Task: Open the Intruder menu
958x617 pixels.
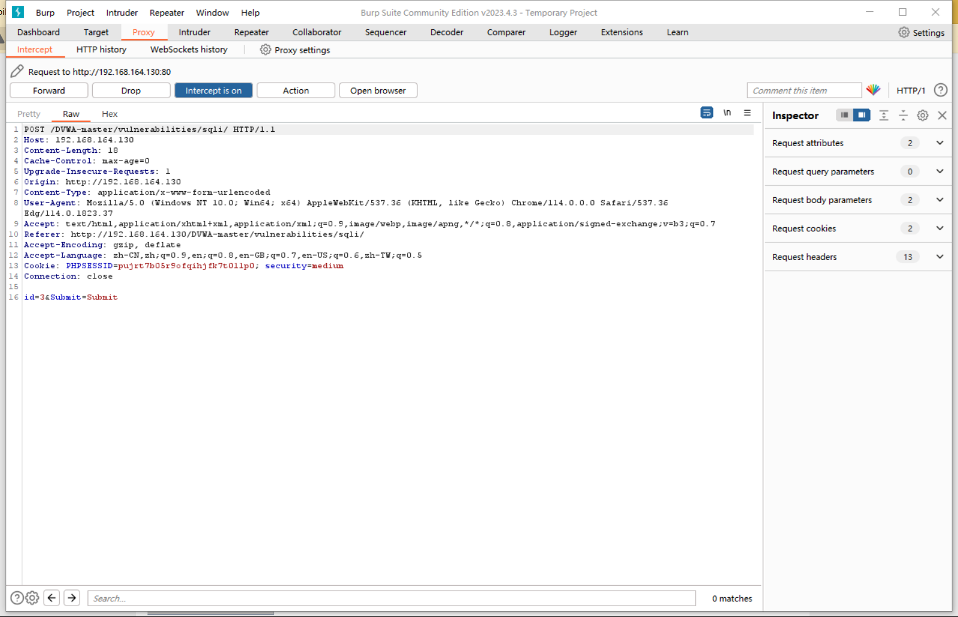Action: pos(122,13)
